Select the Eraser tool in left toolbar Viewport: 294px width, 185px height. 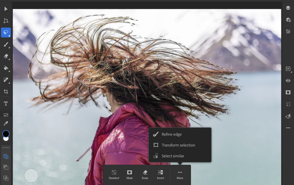(6, 56)
